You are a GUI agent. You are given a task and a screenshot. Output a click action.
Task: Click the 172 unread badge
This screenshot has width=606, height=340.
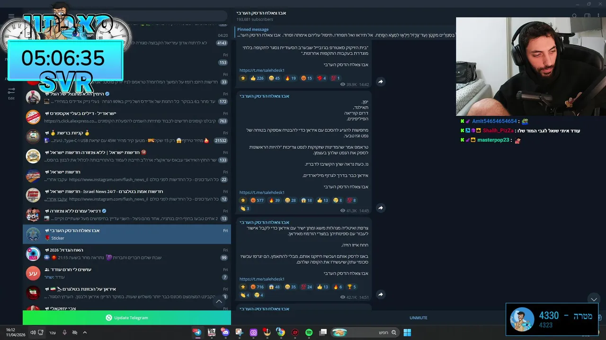223,102
